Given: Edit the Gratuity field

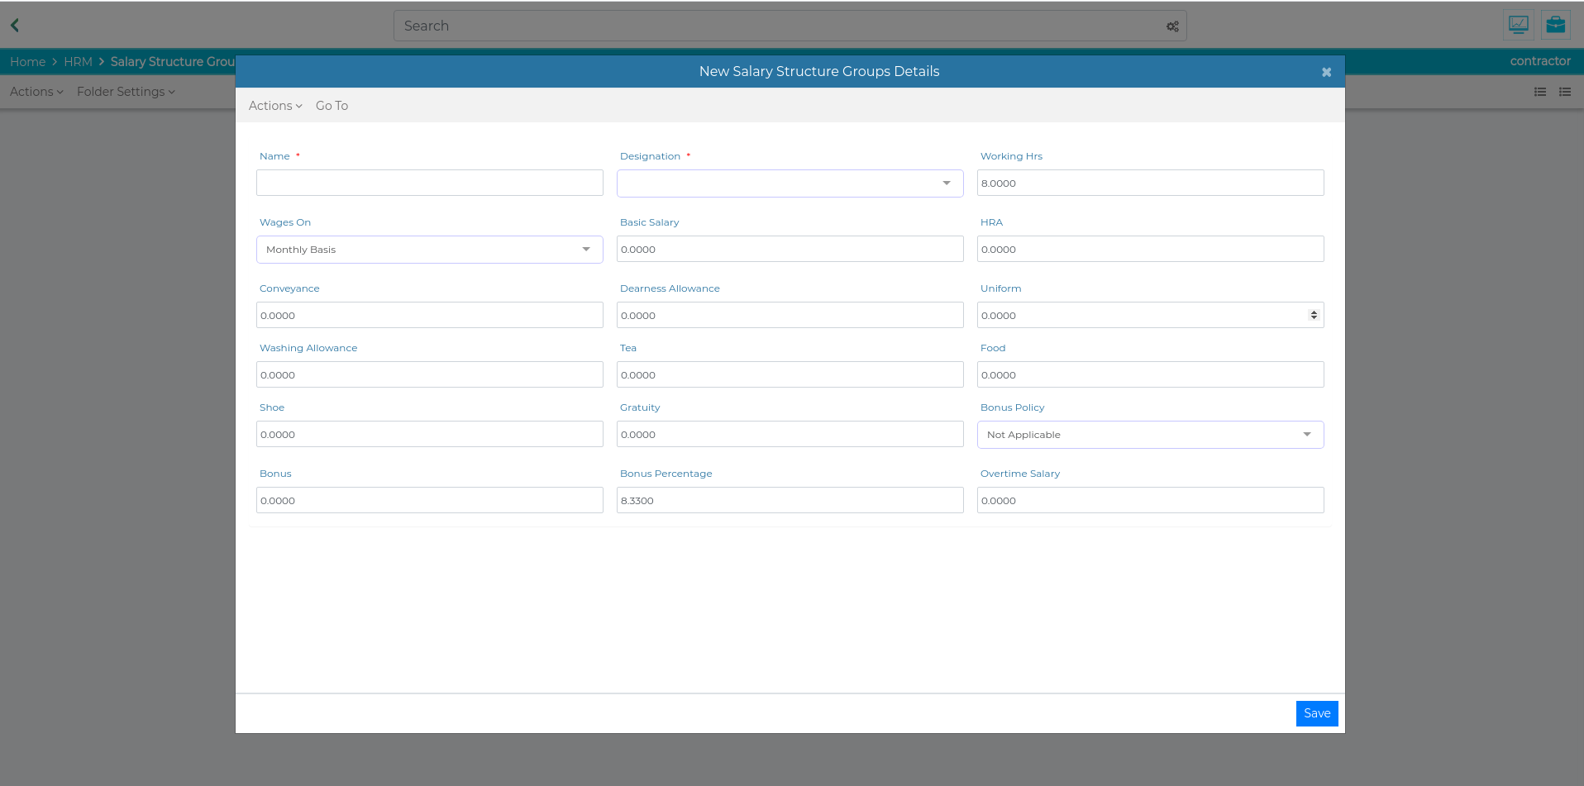Looking at the screenshot, I should click(790, 434).
